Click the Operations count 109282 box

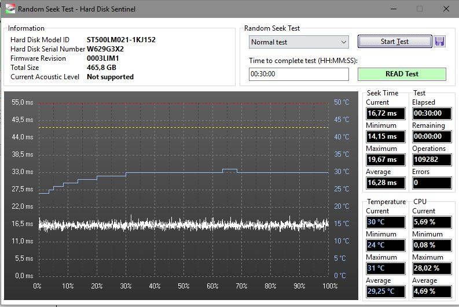point(432,160)
